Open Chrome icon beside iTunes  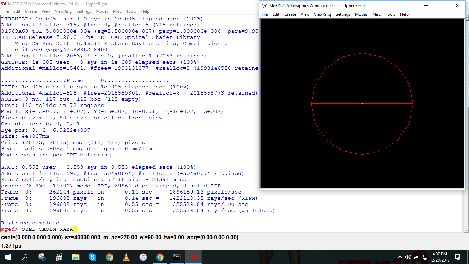click(x=160, y=257)
